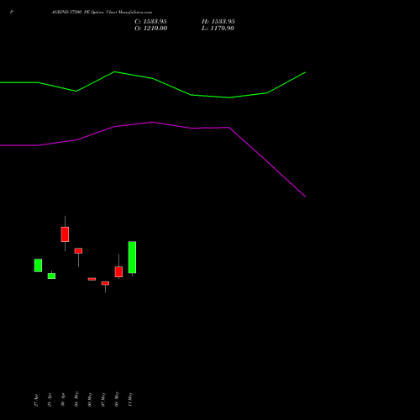Select the red candlestick for 30 Apr
Viewport: 420px width, 420px height.
click(65, 234)
